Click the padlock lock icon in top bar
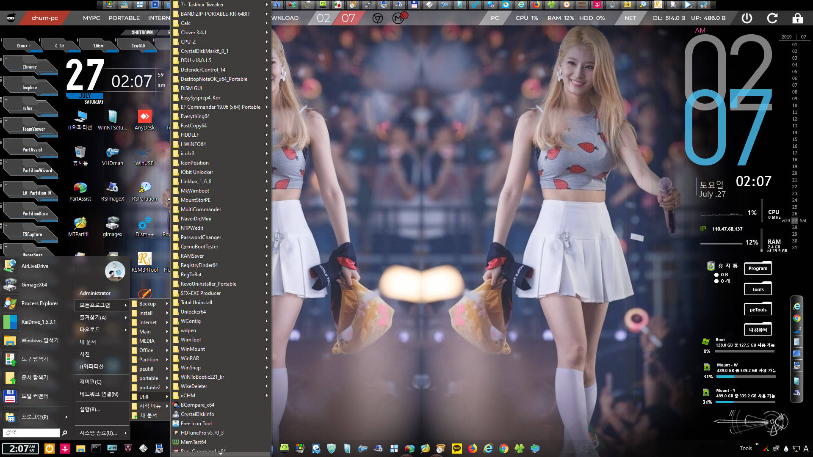813x457 pixels. point(798,18)
